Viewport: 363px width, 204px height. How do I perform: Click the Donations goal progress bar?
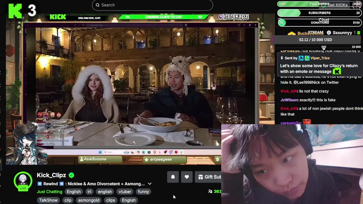point(319,23)
